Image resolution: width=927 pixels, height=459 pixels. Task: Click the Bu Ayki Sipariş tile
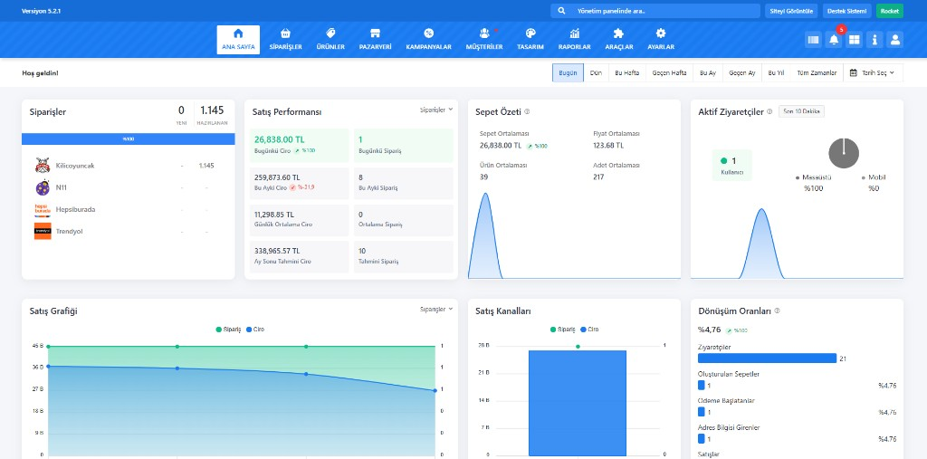(403, 183)
